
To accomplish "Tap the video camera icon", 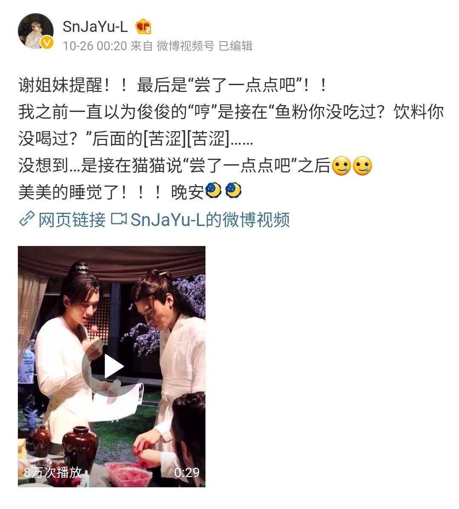I will click(119, 219).
